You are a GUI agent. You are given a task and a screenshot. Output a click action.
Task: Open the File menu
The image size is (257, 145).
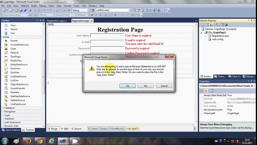tap(3, 6)
